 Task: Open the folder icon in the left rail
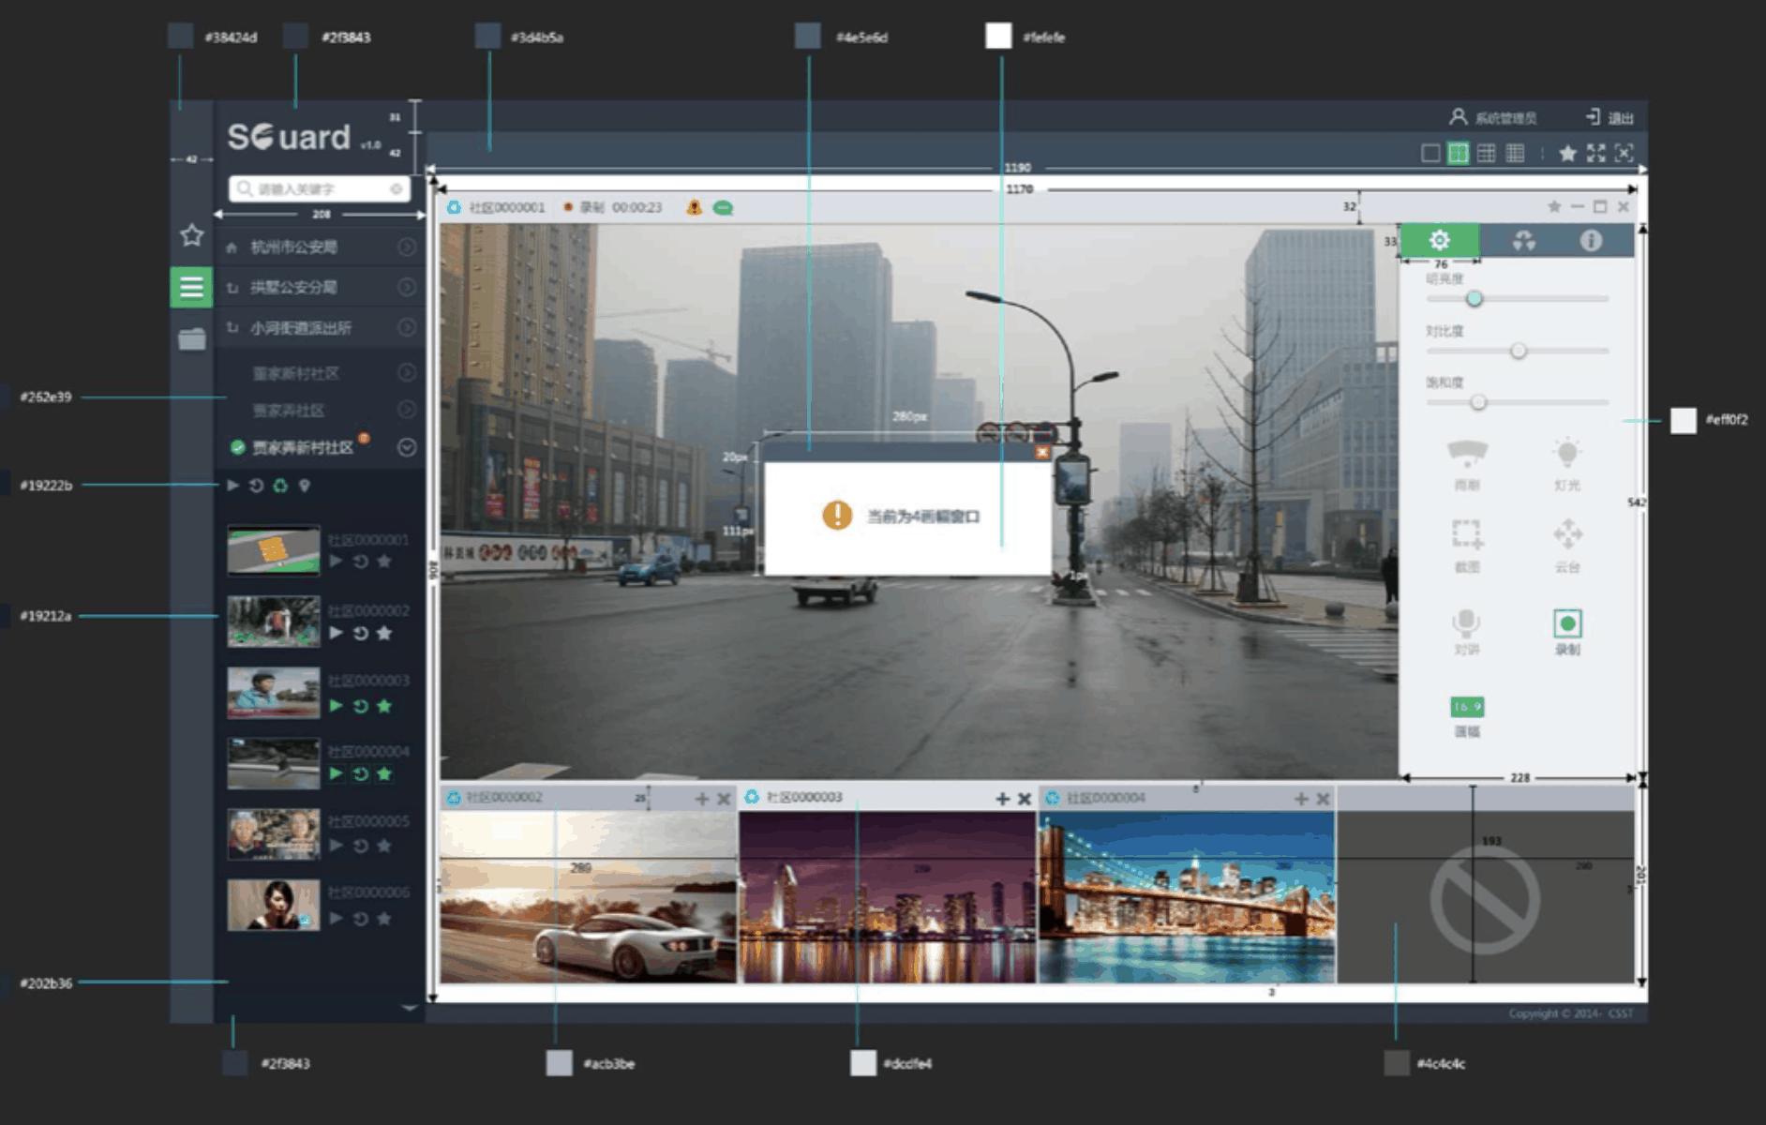pos(191,338)
